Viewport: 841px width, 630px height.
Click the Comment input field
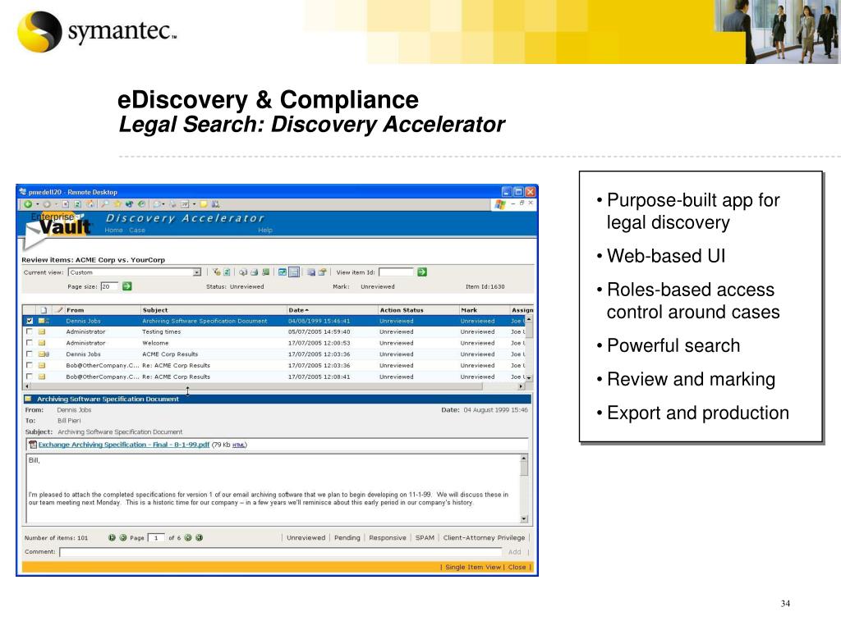pyautogui.click(x=281, y=552)
